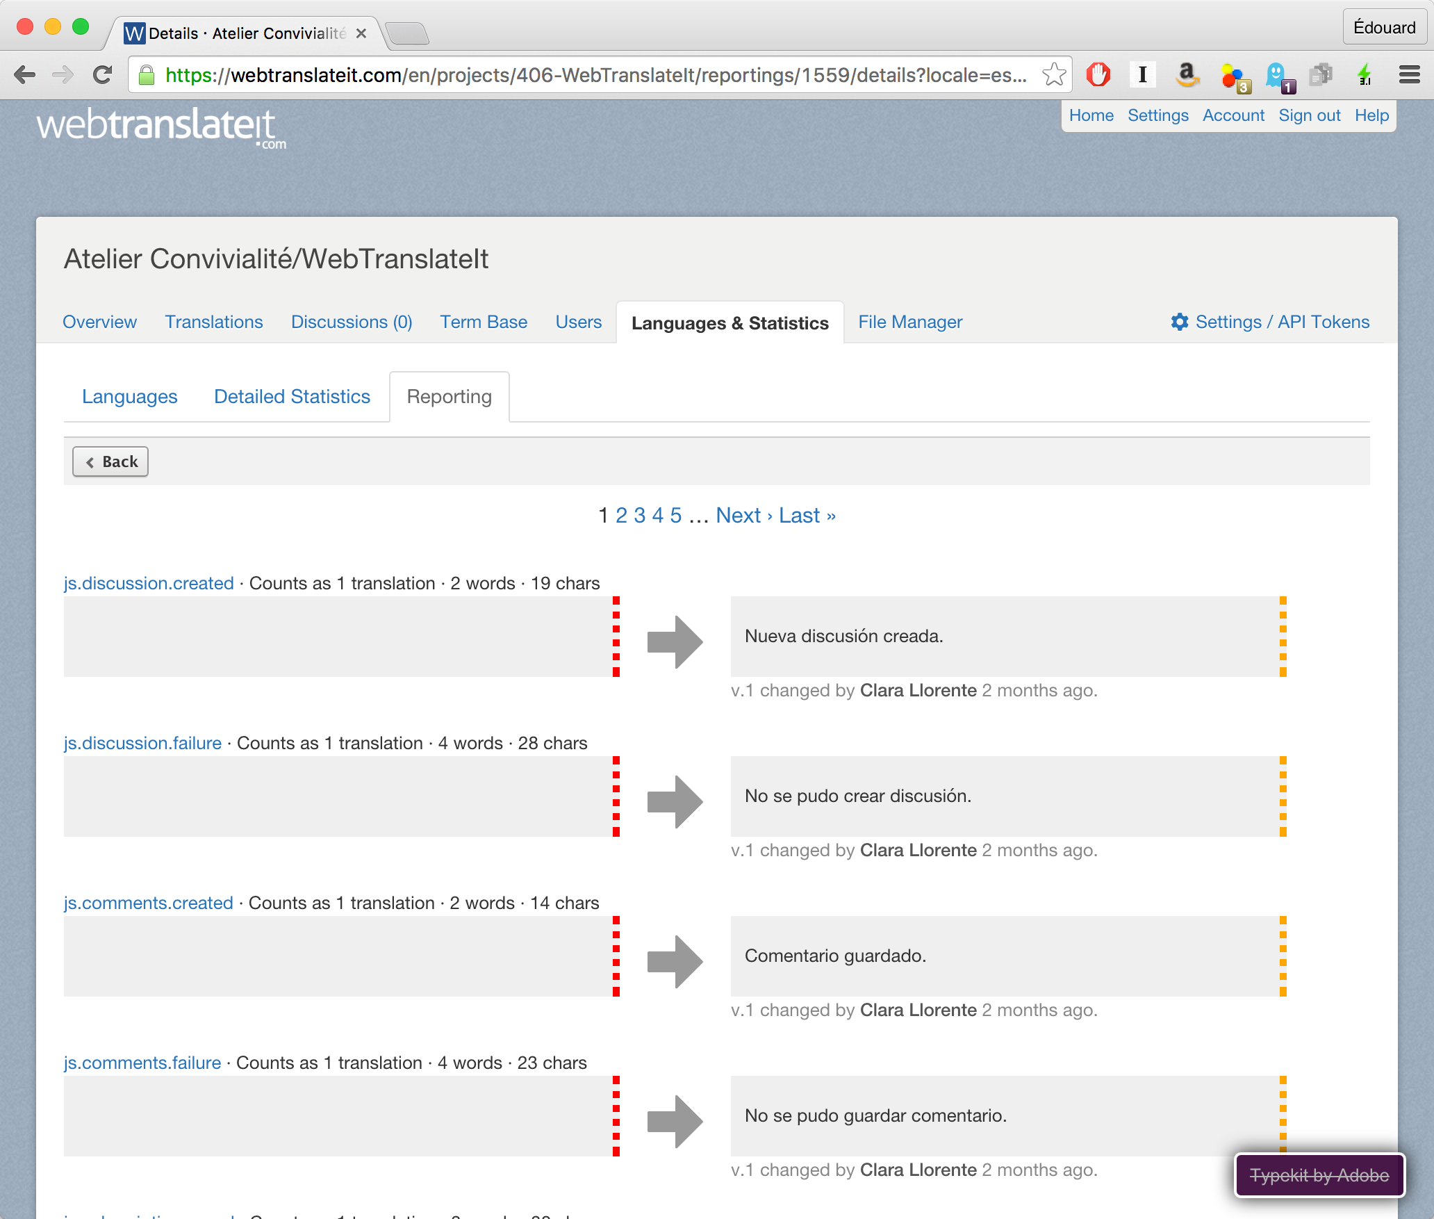Open Chrome hamburger menu
Viewport: 1434px width, 1219px height.
pos(1409,74)
